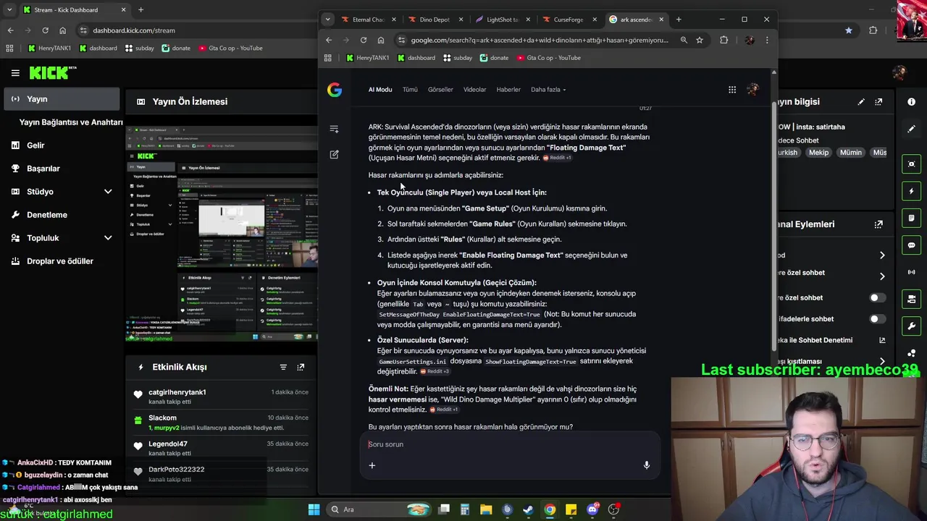This screenshot has width=927, height=521.
Task: Open the Kick hamburger menu
Action: [x=15, y=72]
